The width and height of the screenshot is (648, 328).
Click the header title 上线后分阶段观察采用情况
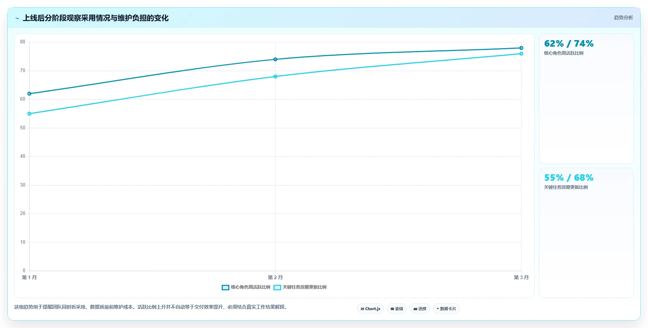96,18
